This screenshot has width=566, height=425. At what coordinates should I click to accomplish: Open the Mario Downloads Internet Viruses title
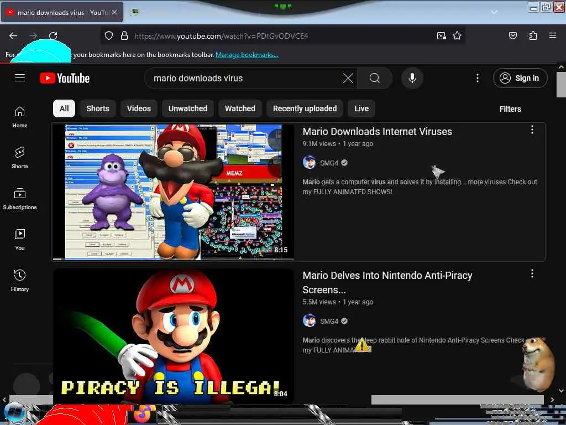[x=377, y=132]
